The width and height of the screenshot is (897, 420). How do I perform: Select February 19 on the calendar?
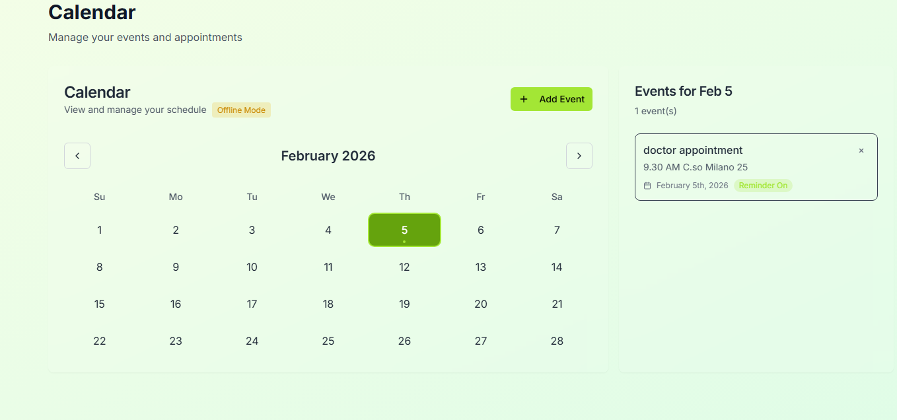pos(404,304)
